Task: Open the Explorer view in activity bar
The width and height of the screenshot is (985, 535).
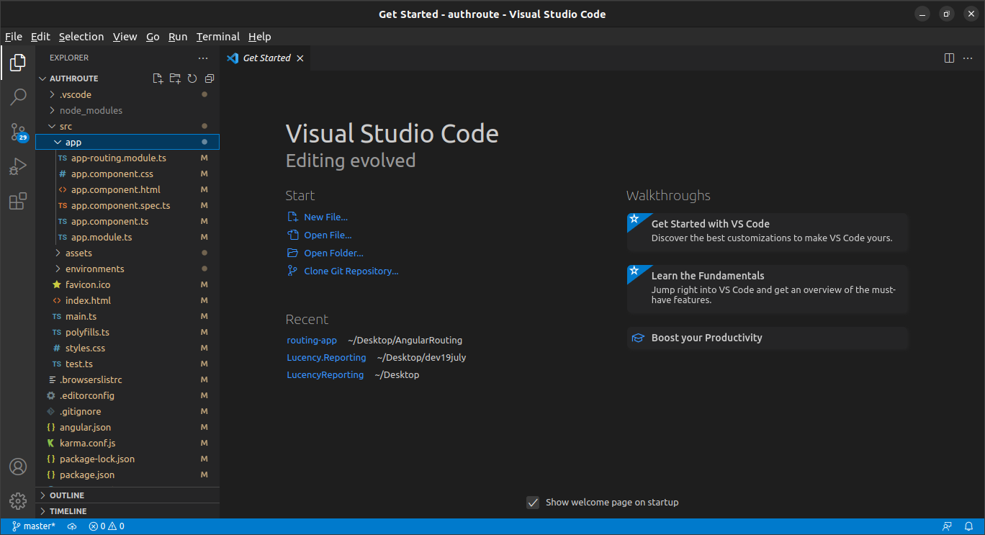Action: click(x=18, y=63)
